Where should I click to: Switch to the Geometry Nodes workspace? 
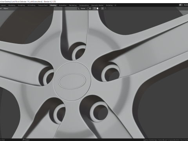97,5
